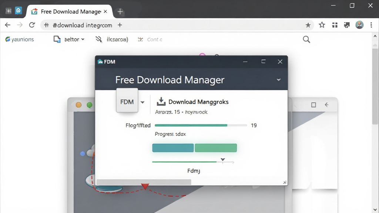The width and height of the screenshot is (379, 213).
Task: Open the beltor dropdown menu
Action: coord(69,39)
